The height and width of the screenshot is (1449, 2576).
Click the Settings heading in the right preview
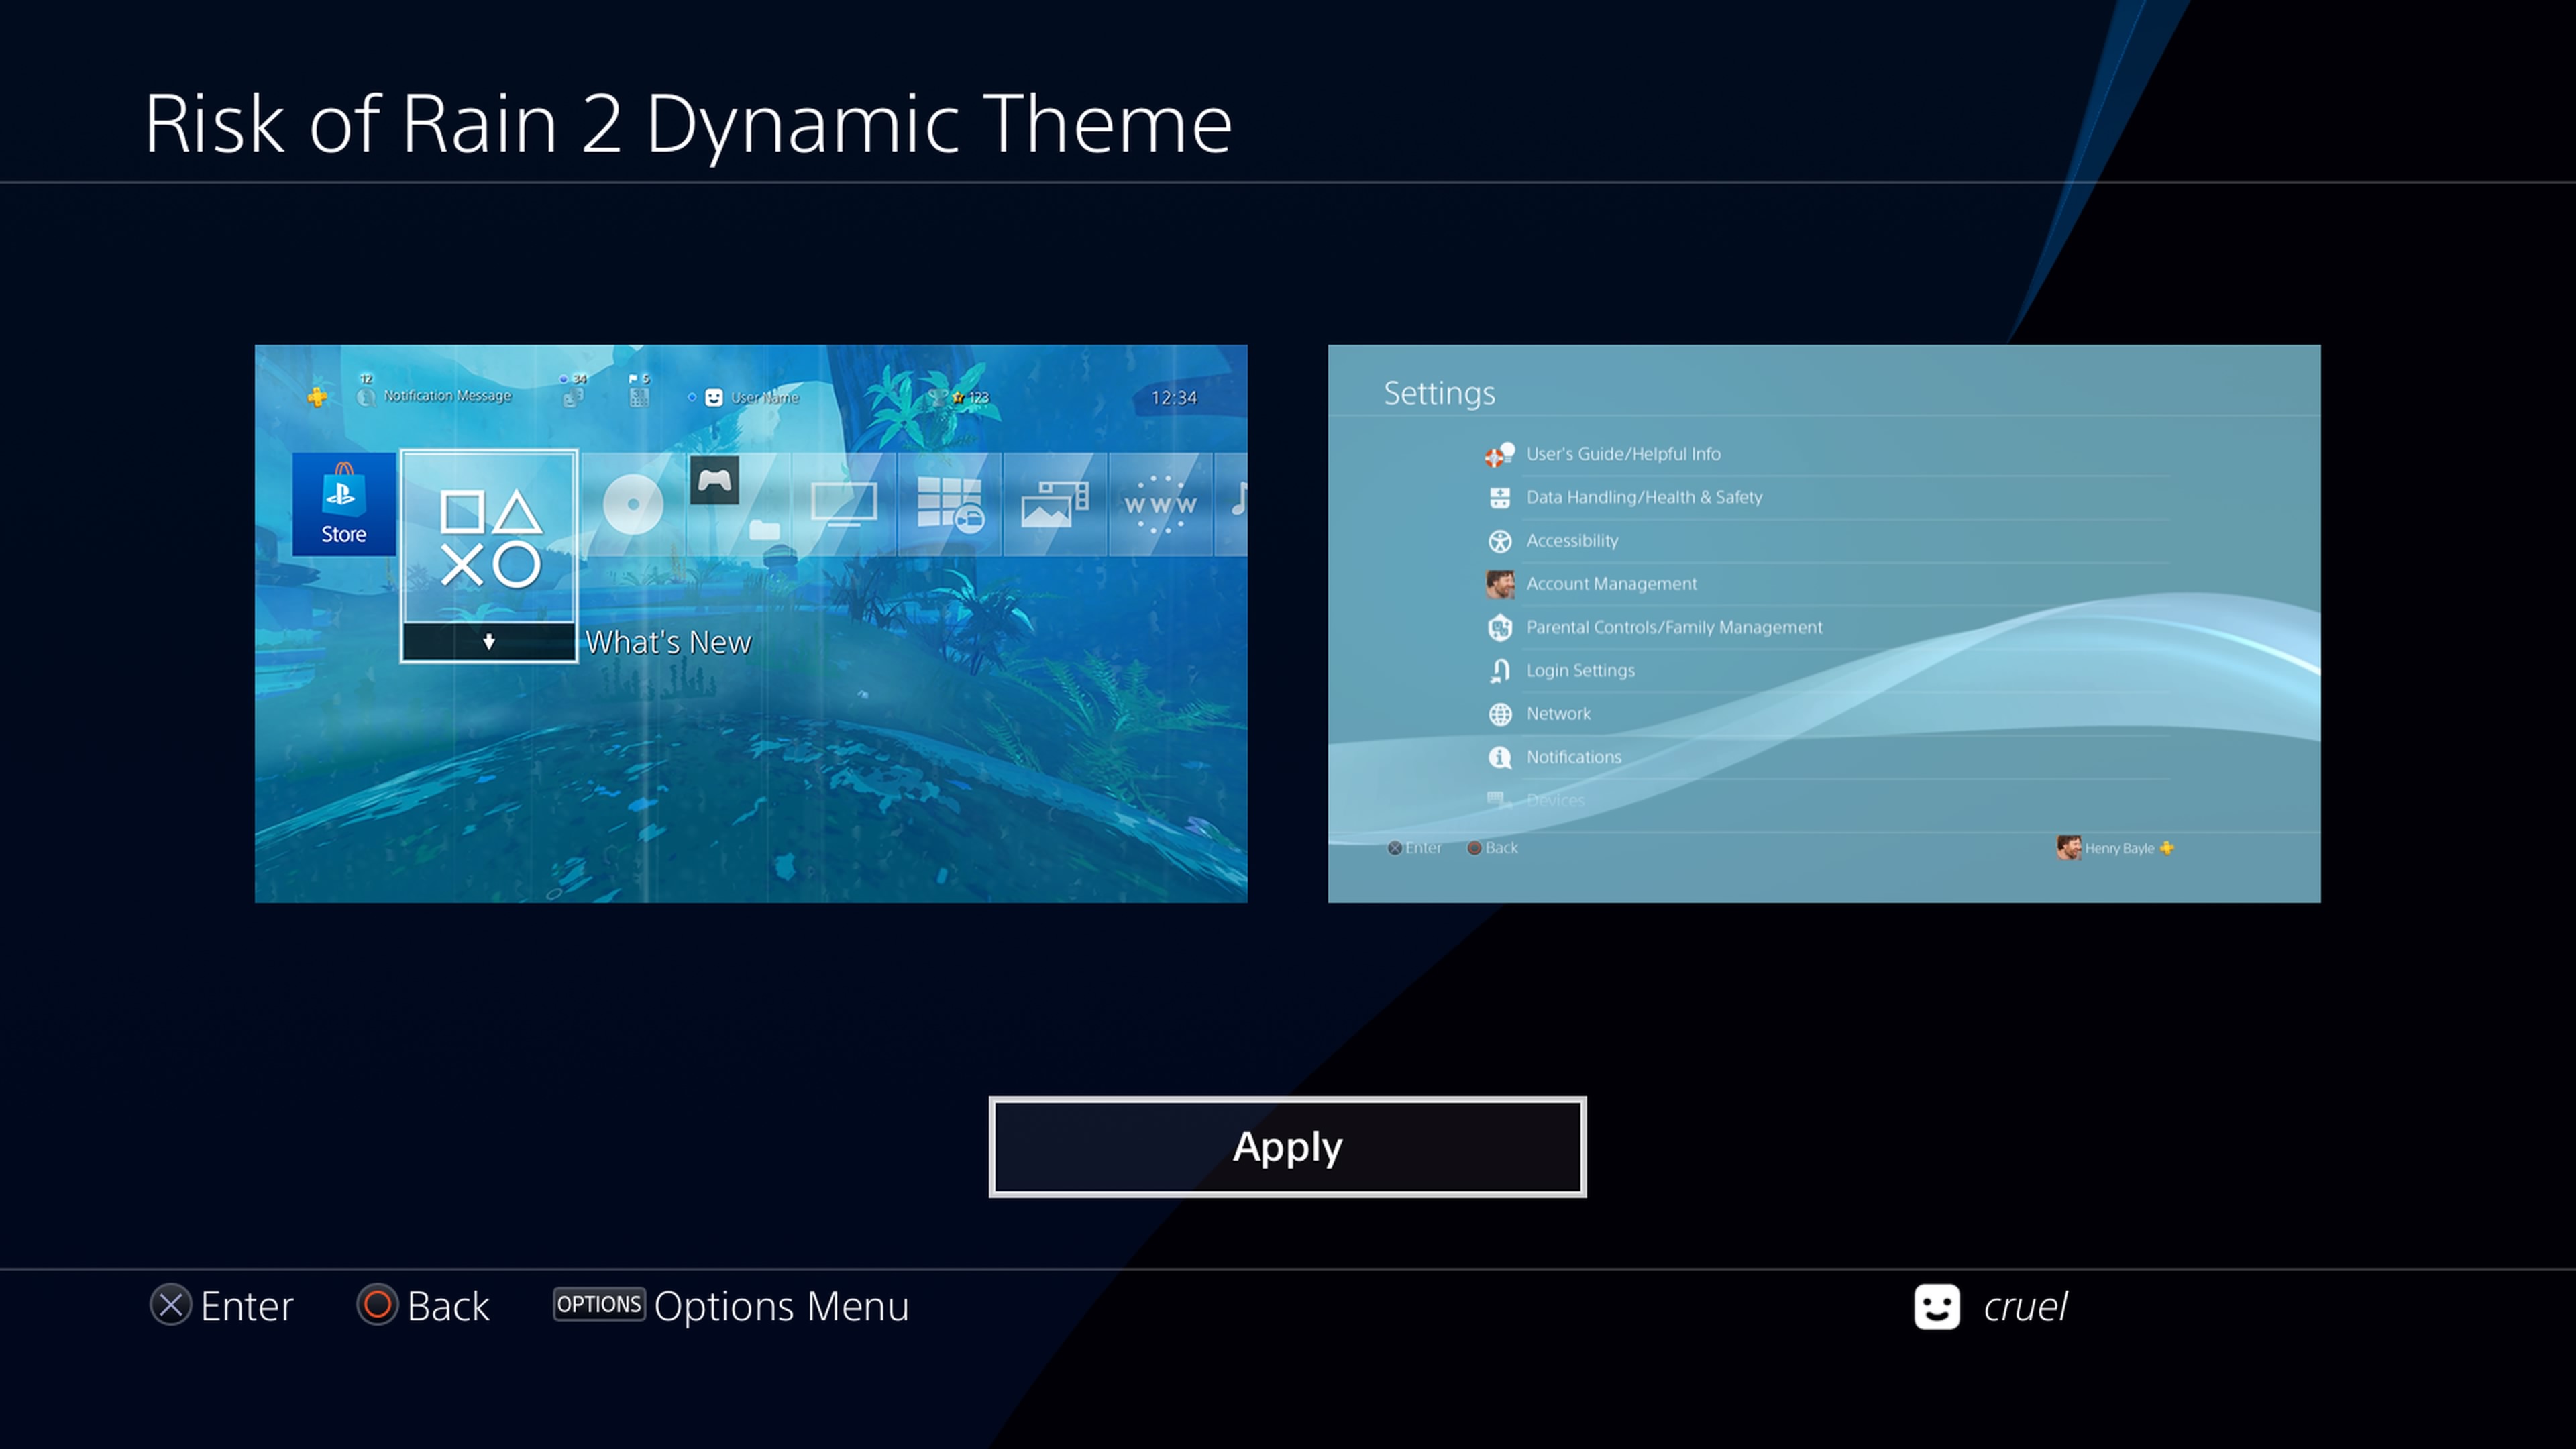coord(1439,393)
